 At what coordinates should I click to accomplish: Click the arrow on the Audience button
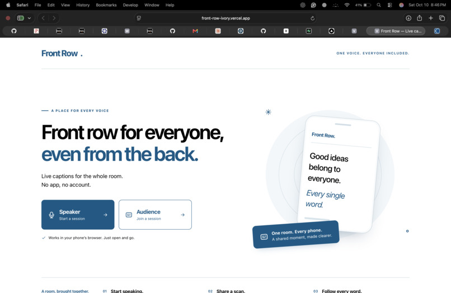click(x=182, y=215)
